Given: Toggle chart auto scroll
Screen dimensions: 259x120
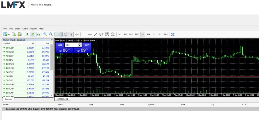Looking at the screenshot, I should (x=58, y=34).
